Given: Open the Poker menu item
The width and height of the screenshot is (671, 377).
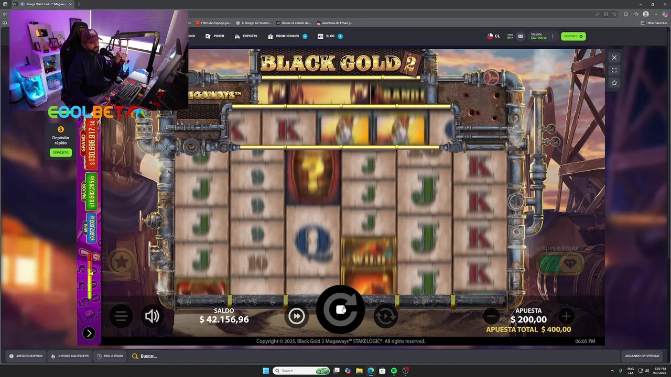Looking at the screenshot, I should coord(215,36).
